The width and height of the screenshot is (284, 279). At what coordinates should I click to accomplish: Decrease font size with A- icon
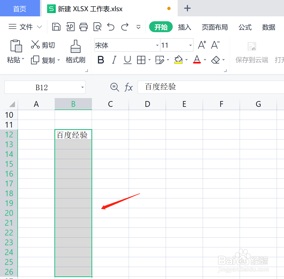coord(215,45)
